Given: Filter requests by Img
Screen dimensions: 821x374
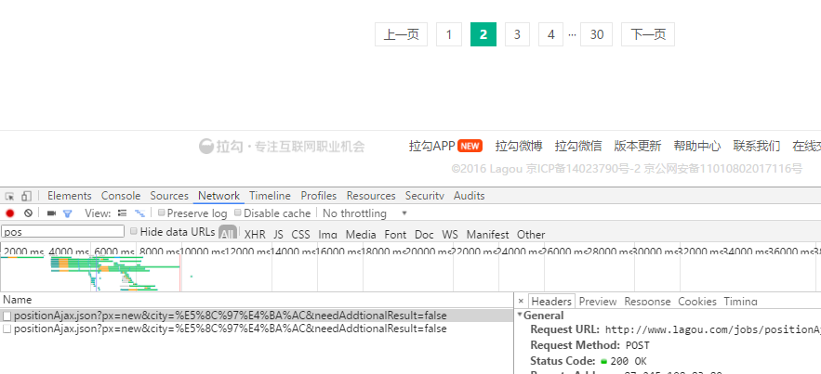Looking at the screenshot, I should click(328, 235).
